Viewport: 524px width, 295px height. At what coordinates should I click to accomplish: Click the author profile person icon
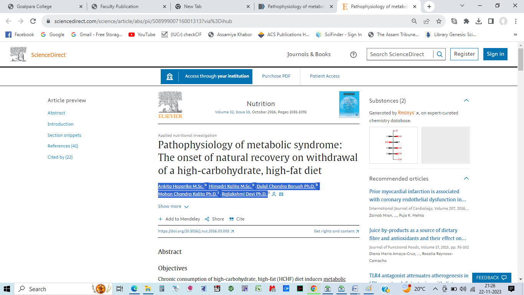pyautogui.click(x=274, y=194)
